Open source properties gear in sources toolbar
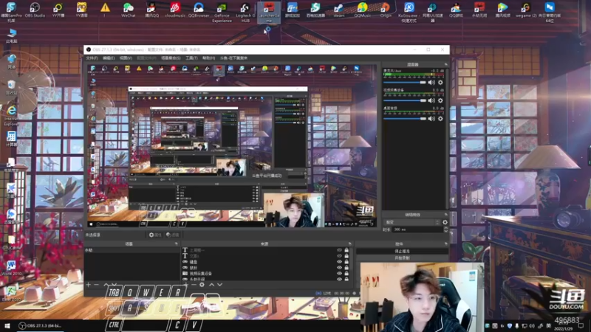591x332 pixels. [x=202, y=285]
